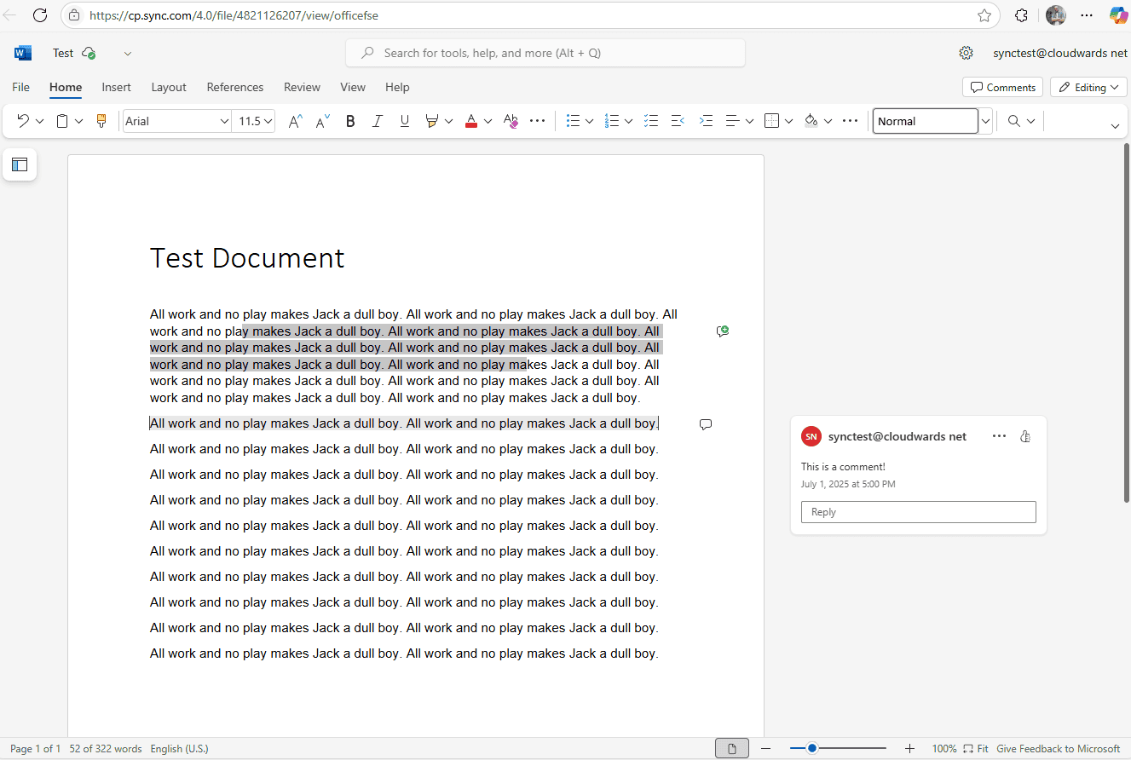Open the navigation pane icon

20,164
